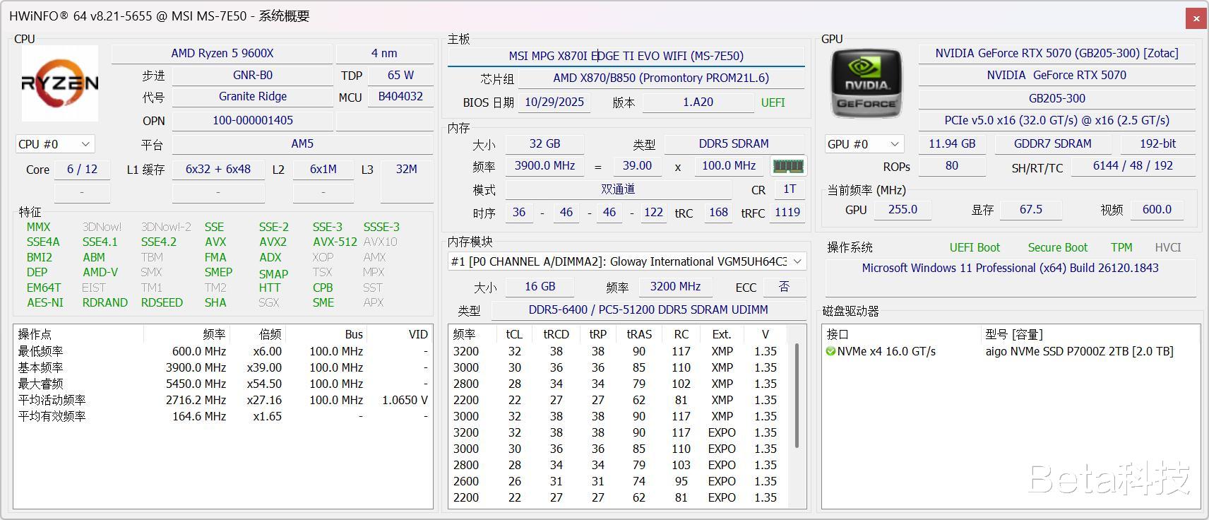Open the GPU #0 selector dropdown
The width and height of the screenshot is (1209, 520).
click(864, 144)
